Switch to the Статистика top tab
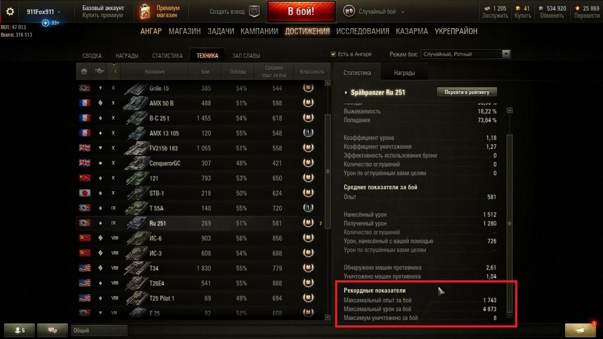The height and width of the screenshot is (339, 603). [x=167, y=56]
